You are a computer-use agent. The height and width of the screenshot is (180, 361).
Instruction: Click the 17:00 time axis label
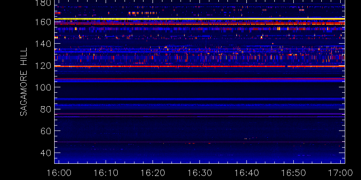(x=340, y=172)
